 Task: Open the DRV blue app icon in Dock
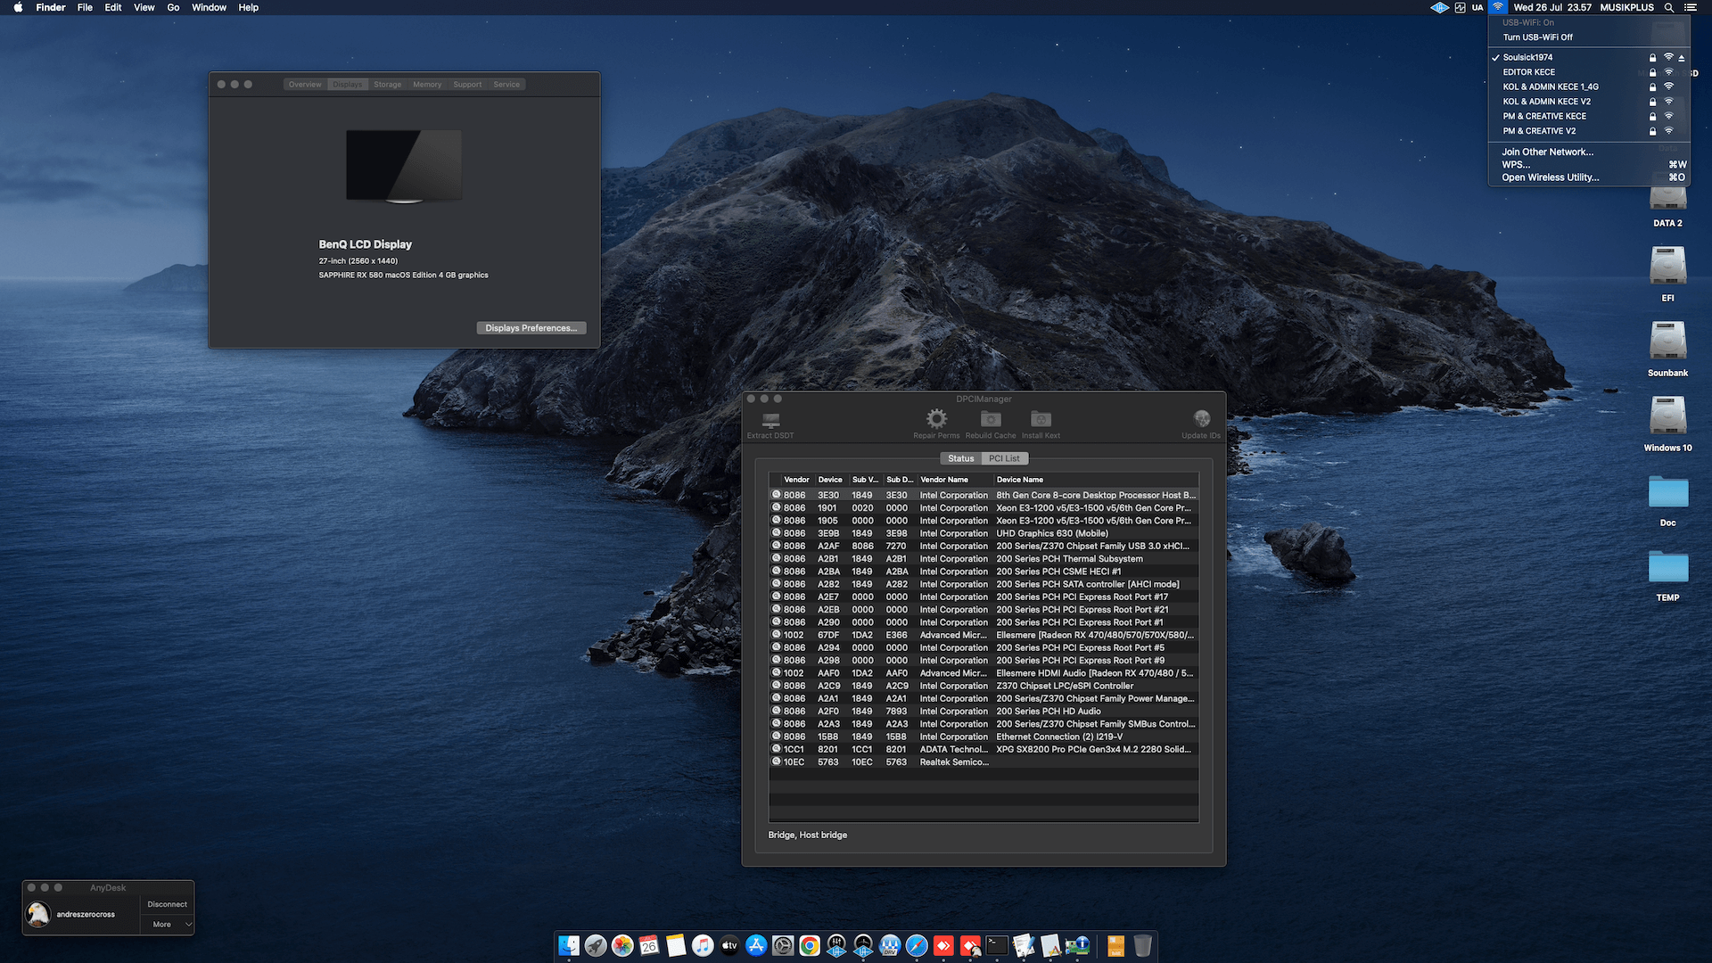[890, 945]
